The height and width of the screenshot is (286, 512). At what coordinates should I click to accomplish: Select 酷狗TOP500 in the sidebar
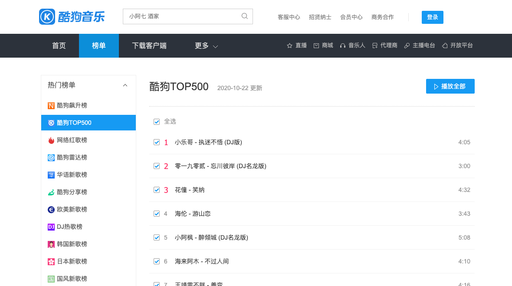(x=89, y=123)
